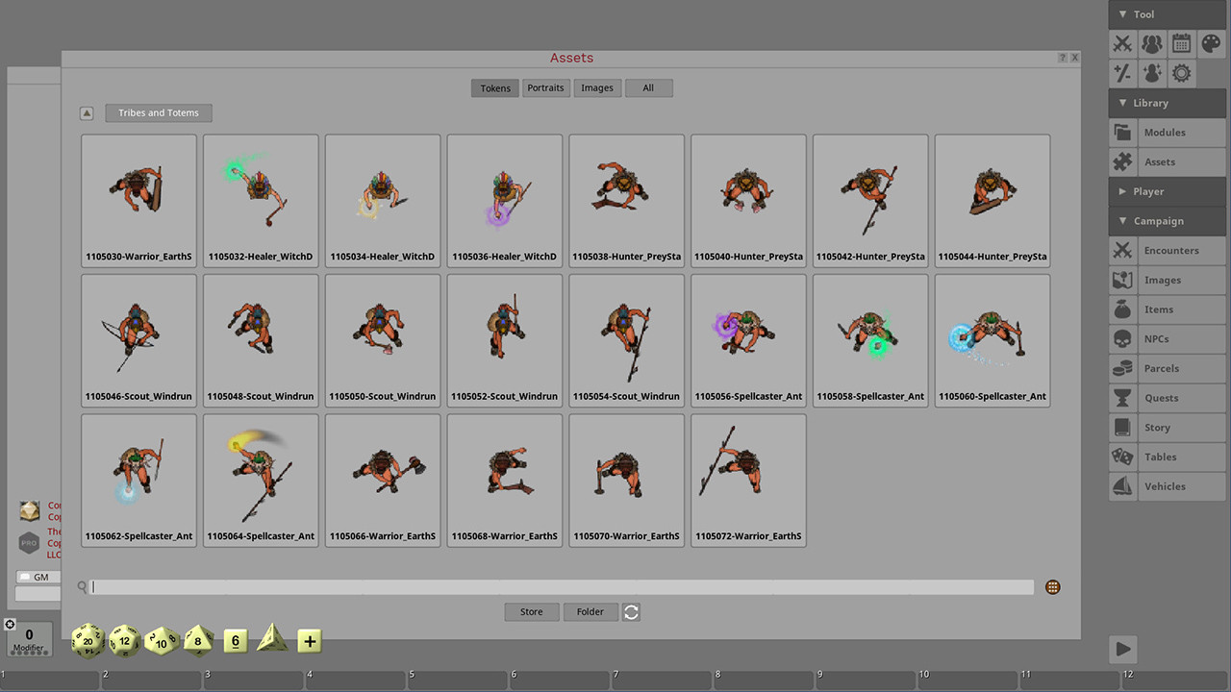Open the color palette tool

click(x=1210, y=43)
